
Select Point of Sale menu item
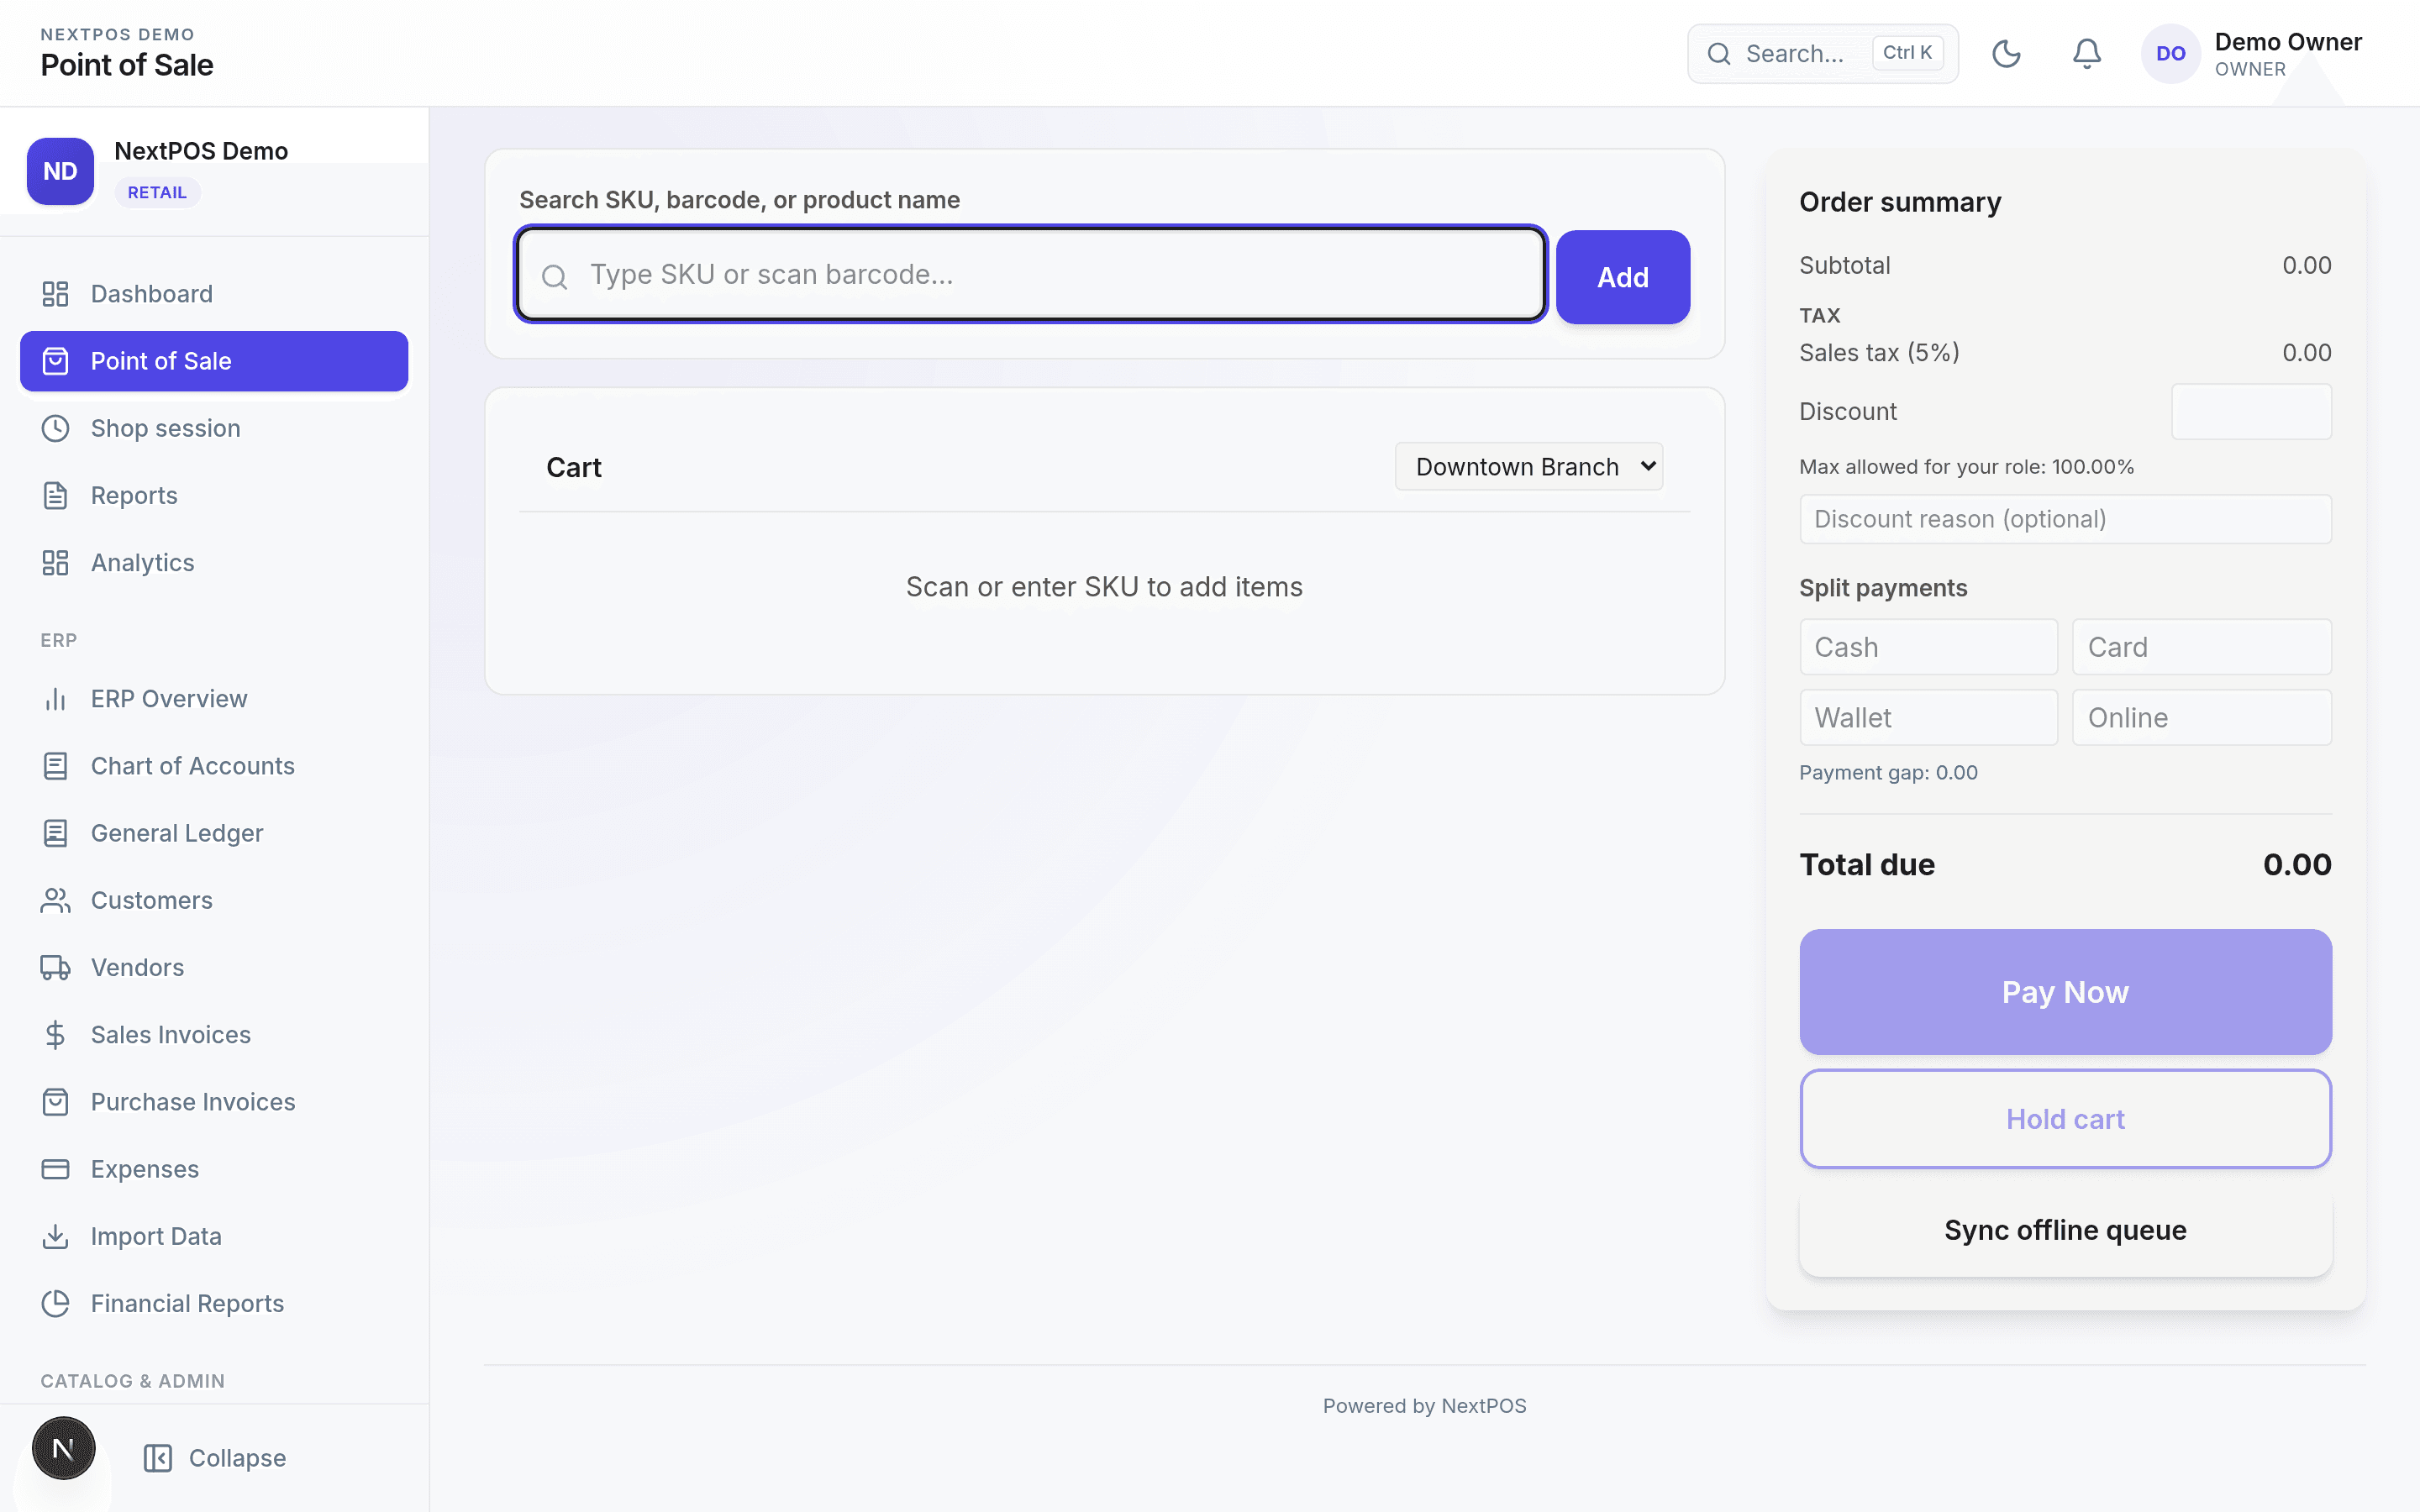[x=214, y=361]
